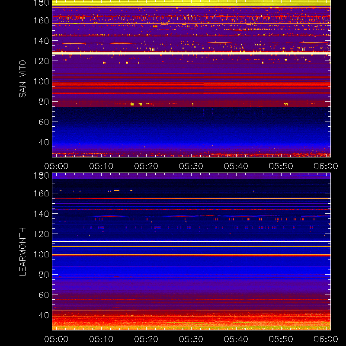Choose the 40 frequency tick on Learmonth axis
Image resolution: width=346 pixels, height=346 pixels.
(x=44, y=315)
